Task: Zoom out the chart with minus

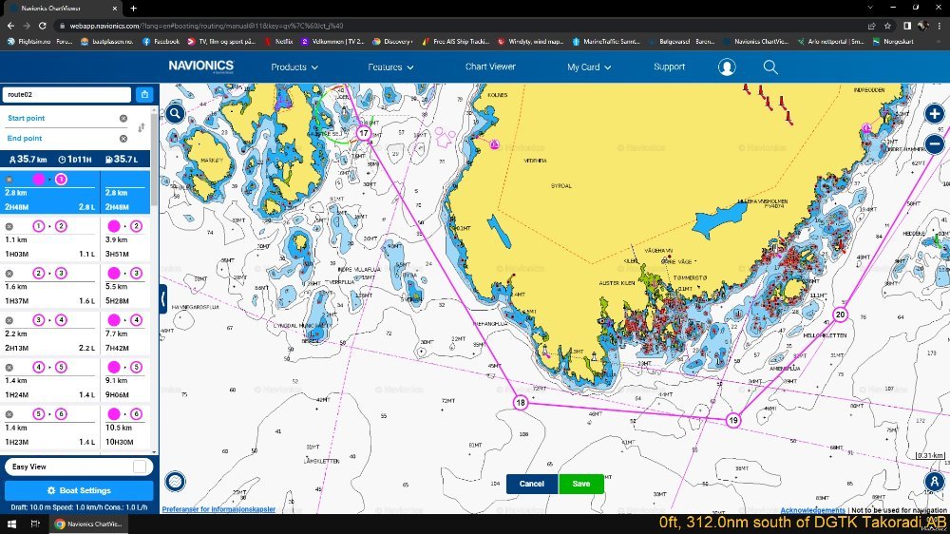Action: (x=934, y=144)
